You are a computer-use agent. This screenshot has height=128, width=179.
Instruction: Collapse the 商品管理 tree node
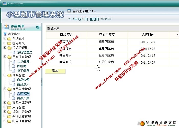tap(5, 75)
